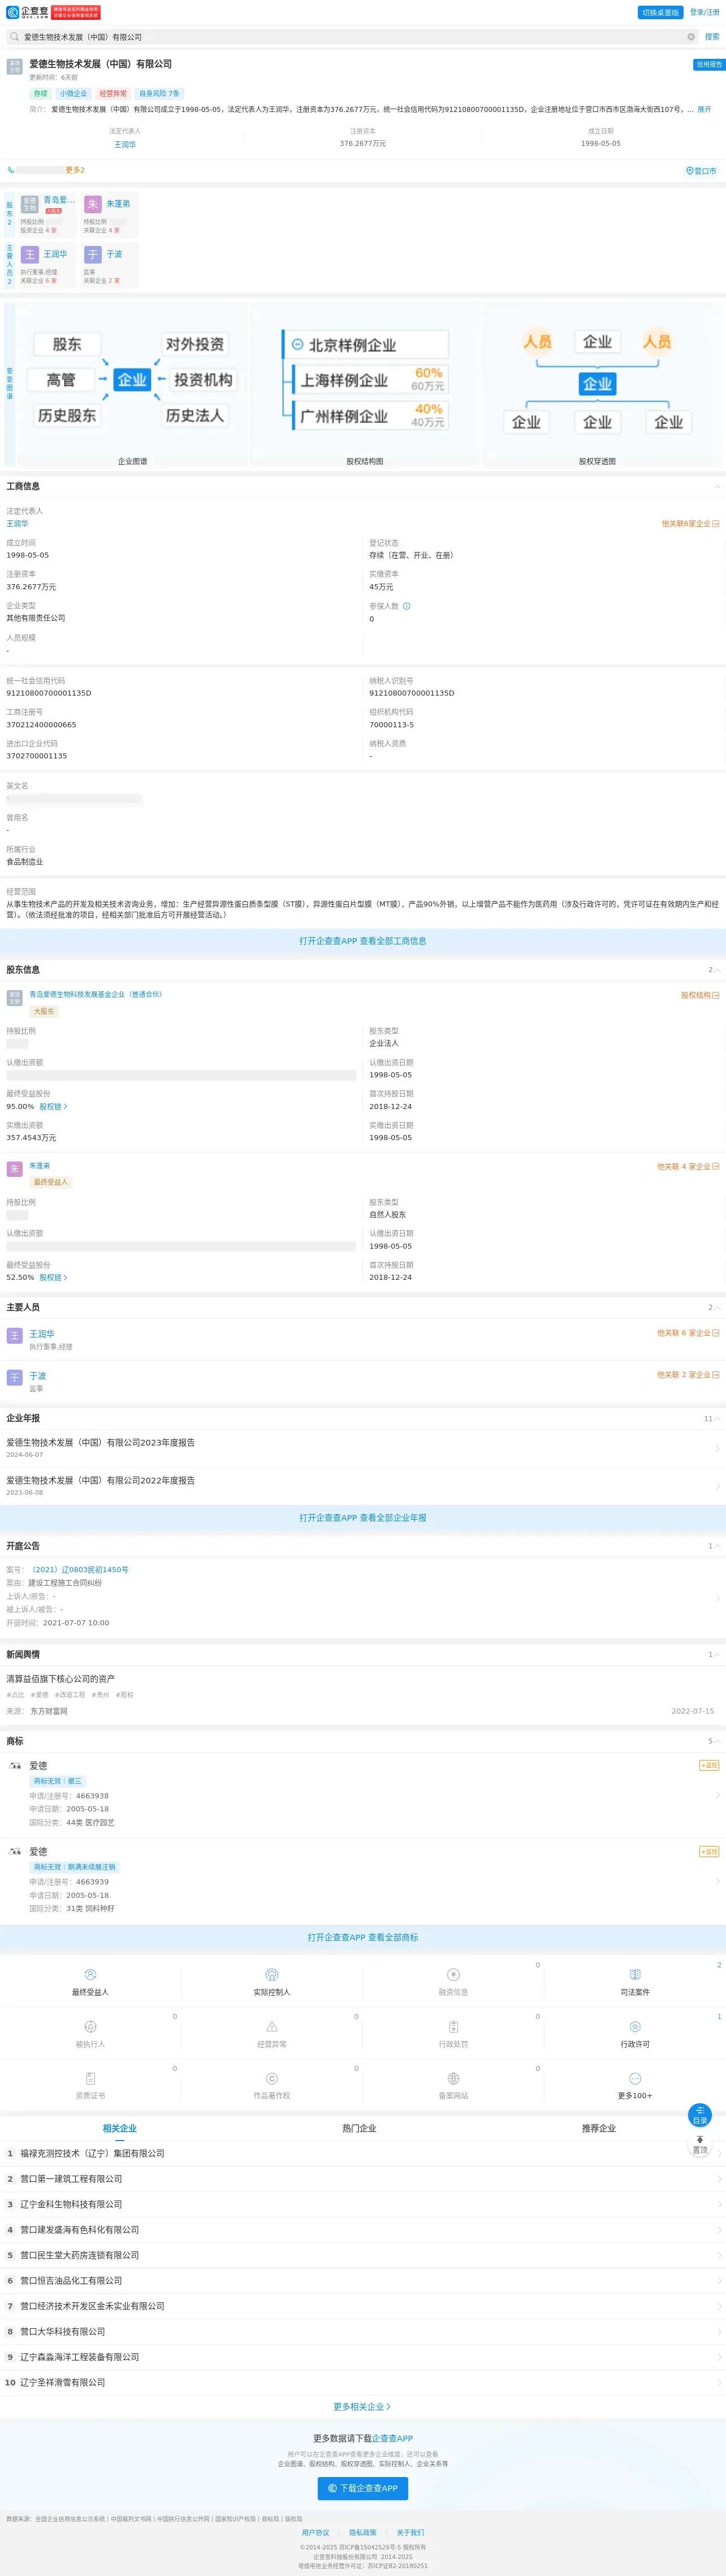This screenshot has height=2576, width=726.
Task: Switch to the 热门企业 tab
Action: pyautogui.click(x=359, y=2129)
